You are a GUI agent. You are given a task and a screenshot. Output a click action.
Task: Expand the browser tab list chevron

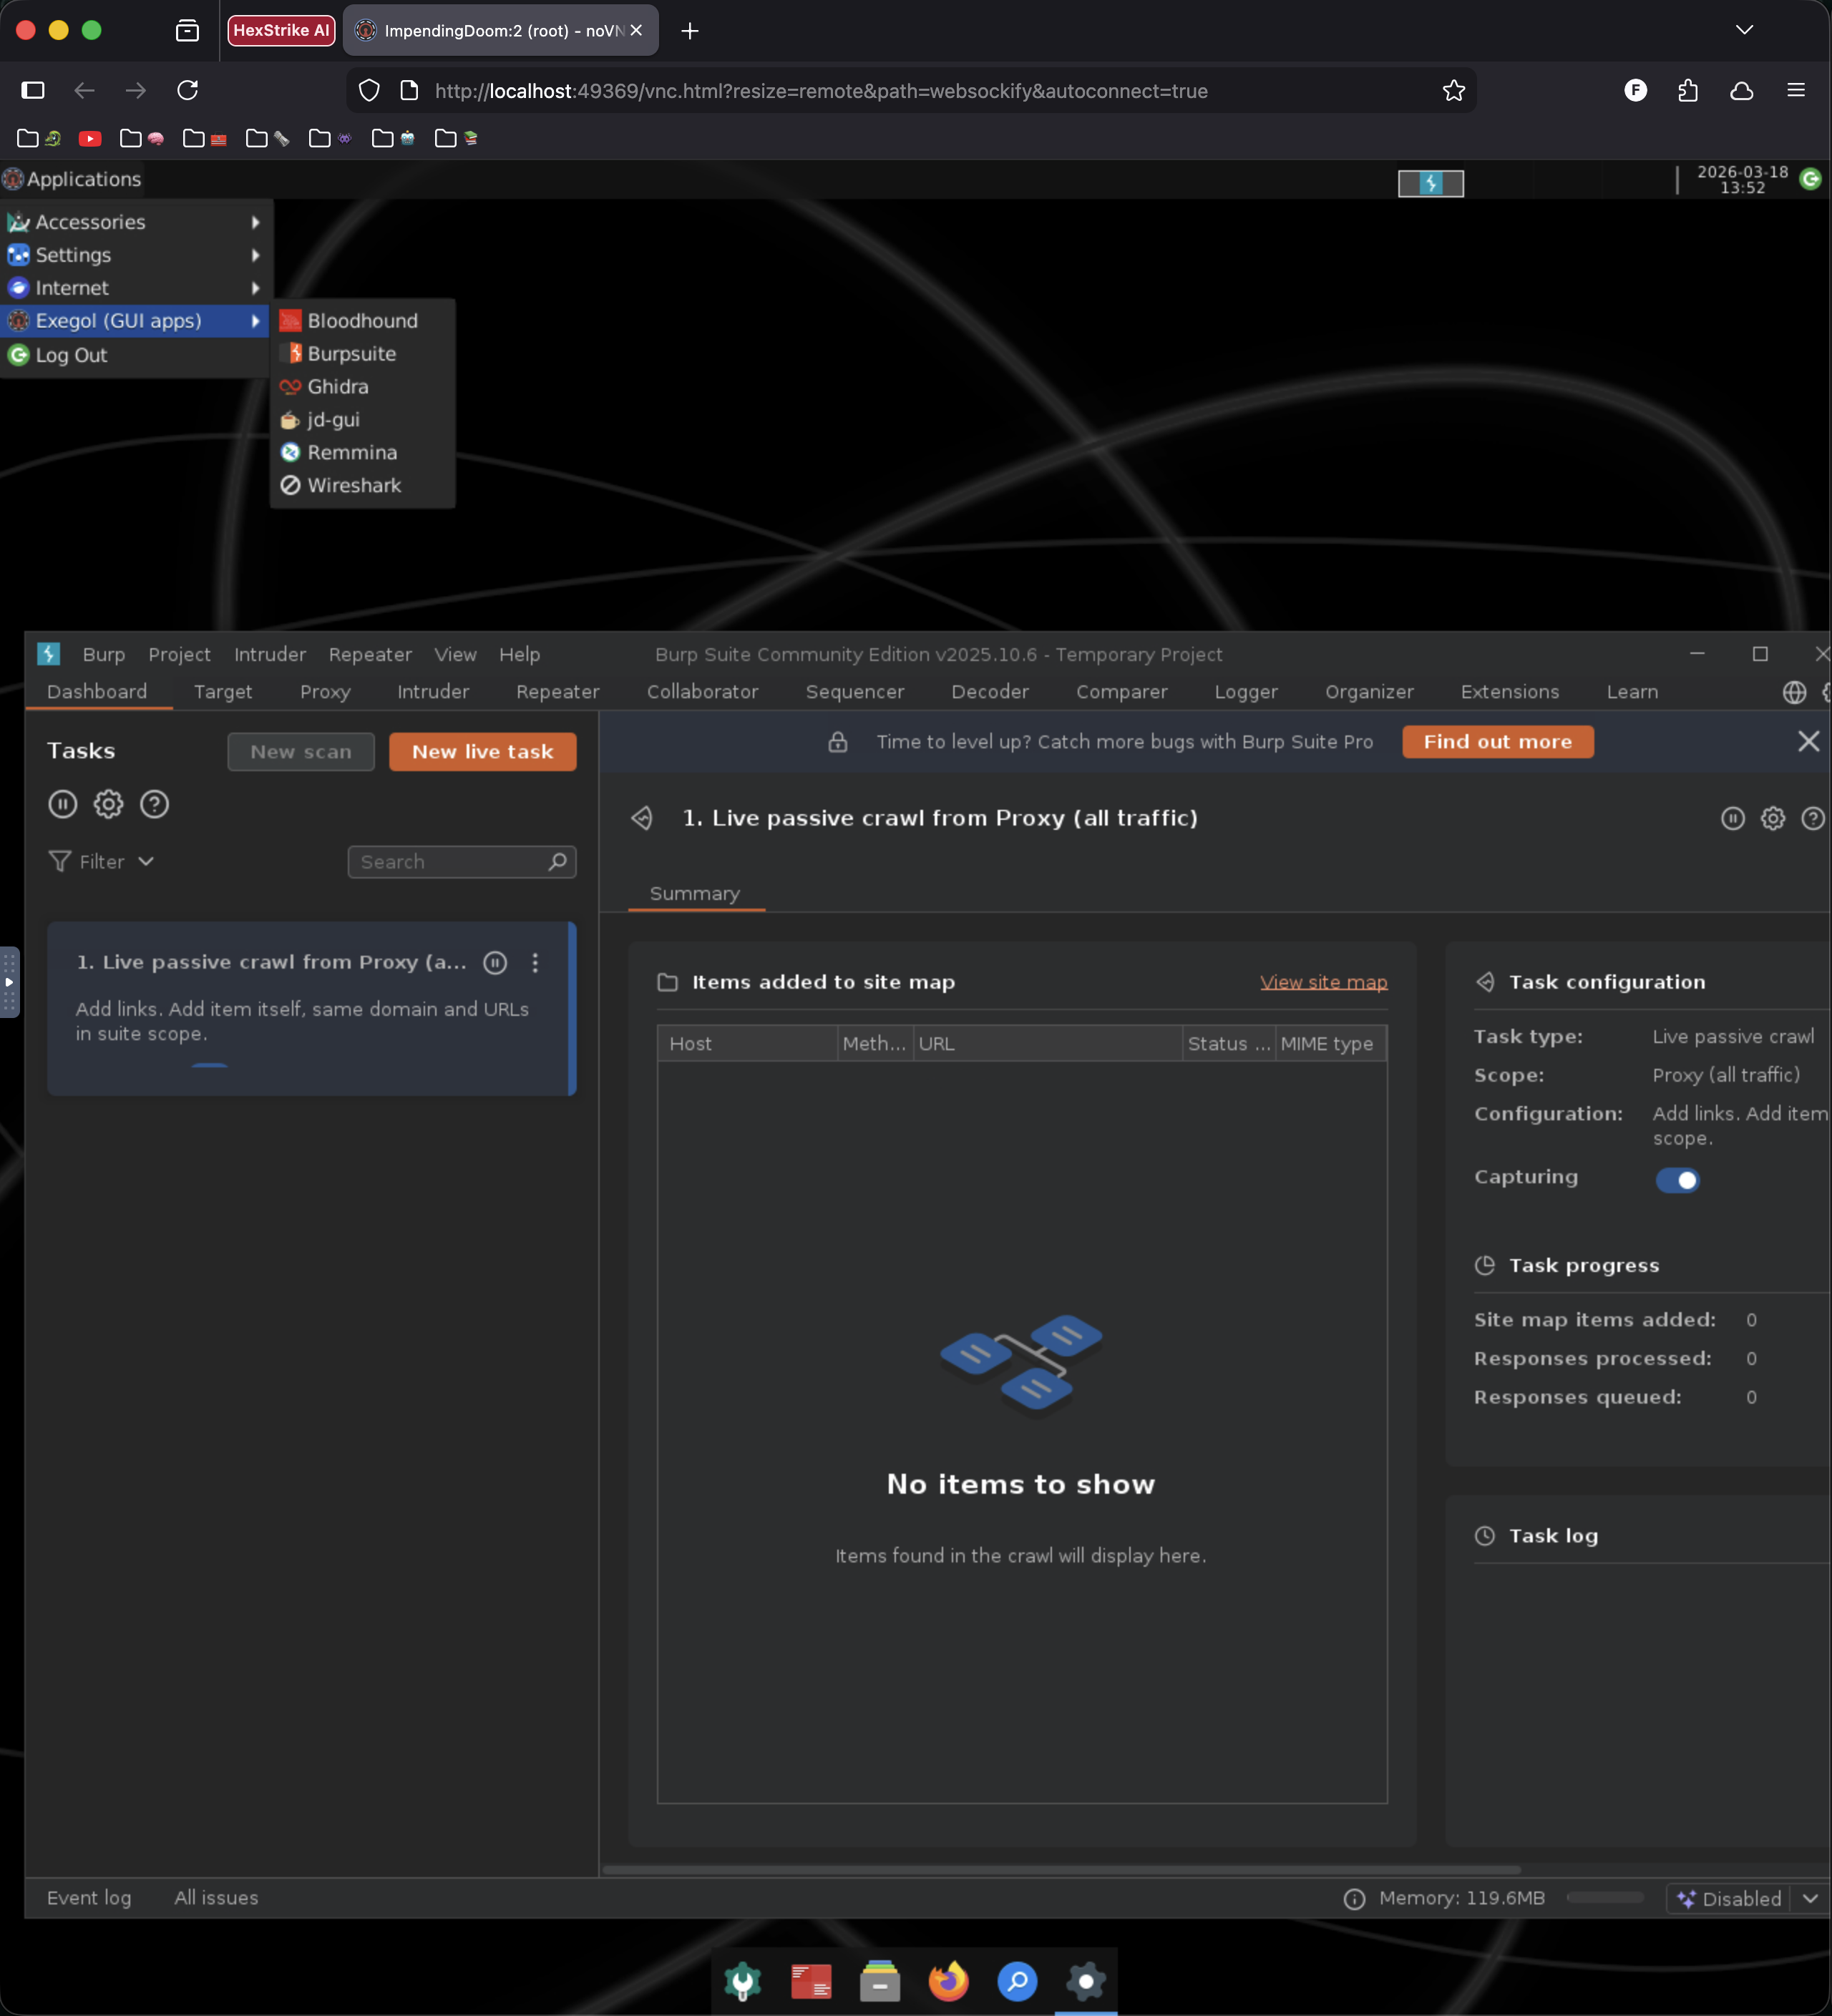tap(1743, 30)
